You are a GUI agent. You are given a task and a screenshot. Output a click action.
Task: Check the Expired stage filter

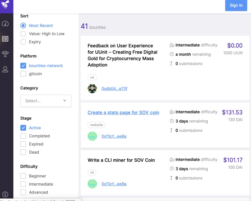23,144
